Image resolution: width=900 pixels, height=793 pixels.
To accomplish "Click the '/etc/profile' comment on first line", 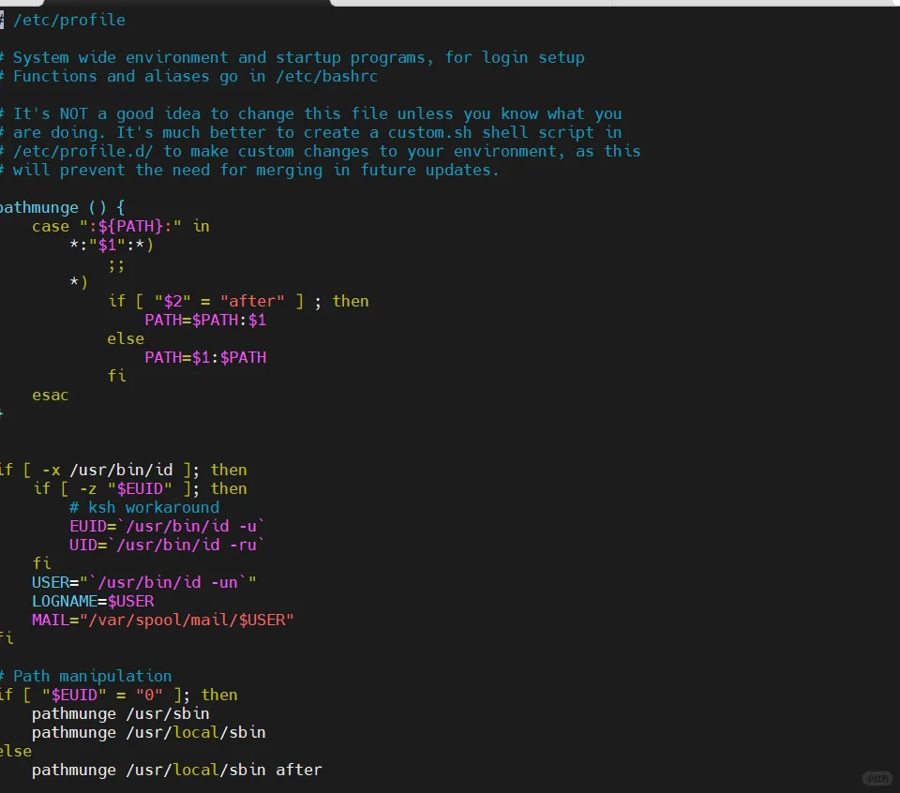I will [x=63, y=20].
